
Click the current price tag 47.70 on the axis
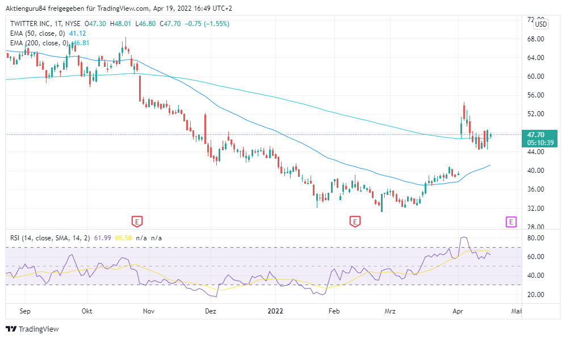(536, 135)
